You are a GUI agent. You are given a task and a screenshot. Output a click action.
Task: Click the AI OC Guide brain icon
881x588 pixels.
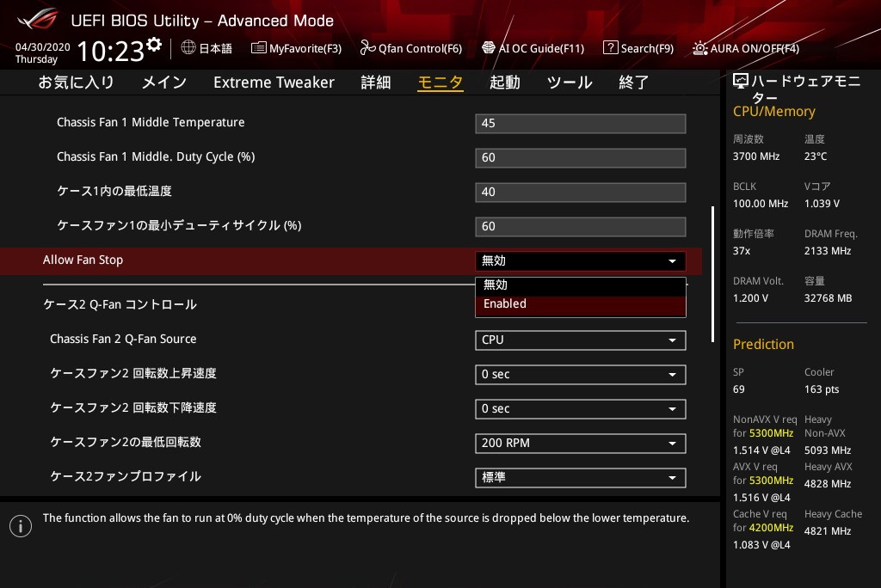489,48
